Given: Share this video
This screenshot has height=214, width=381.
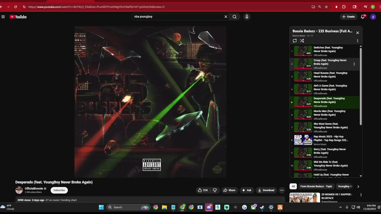Looking at the screenshot, I should [229, 190].
